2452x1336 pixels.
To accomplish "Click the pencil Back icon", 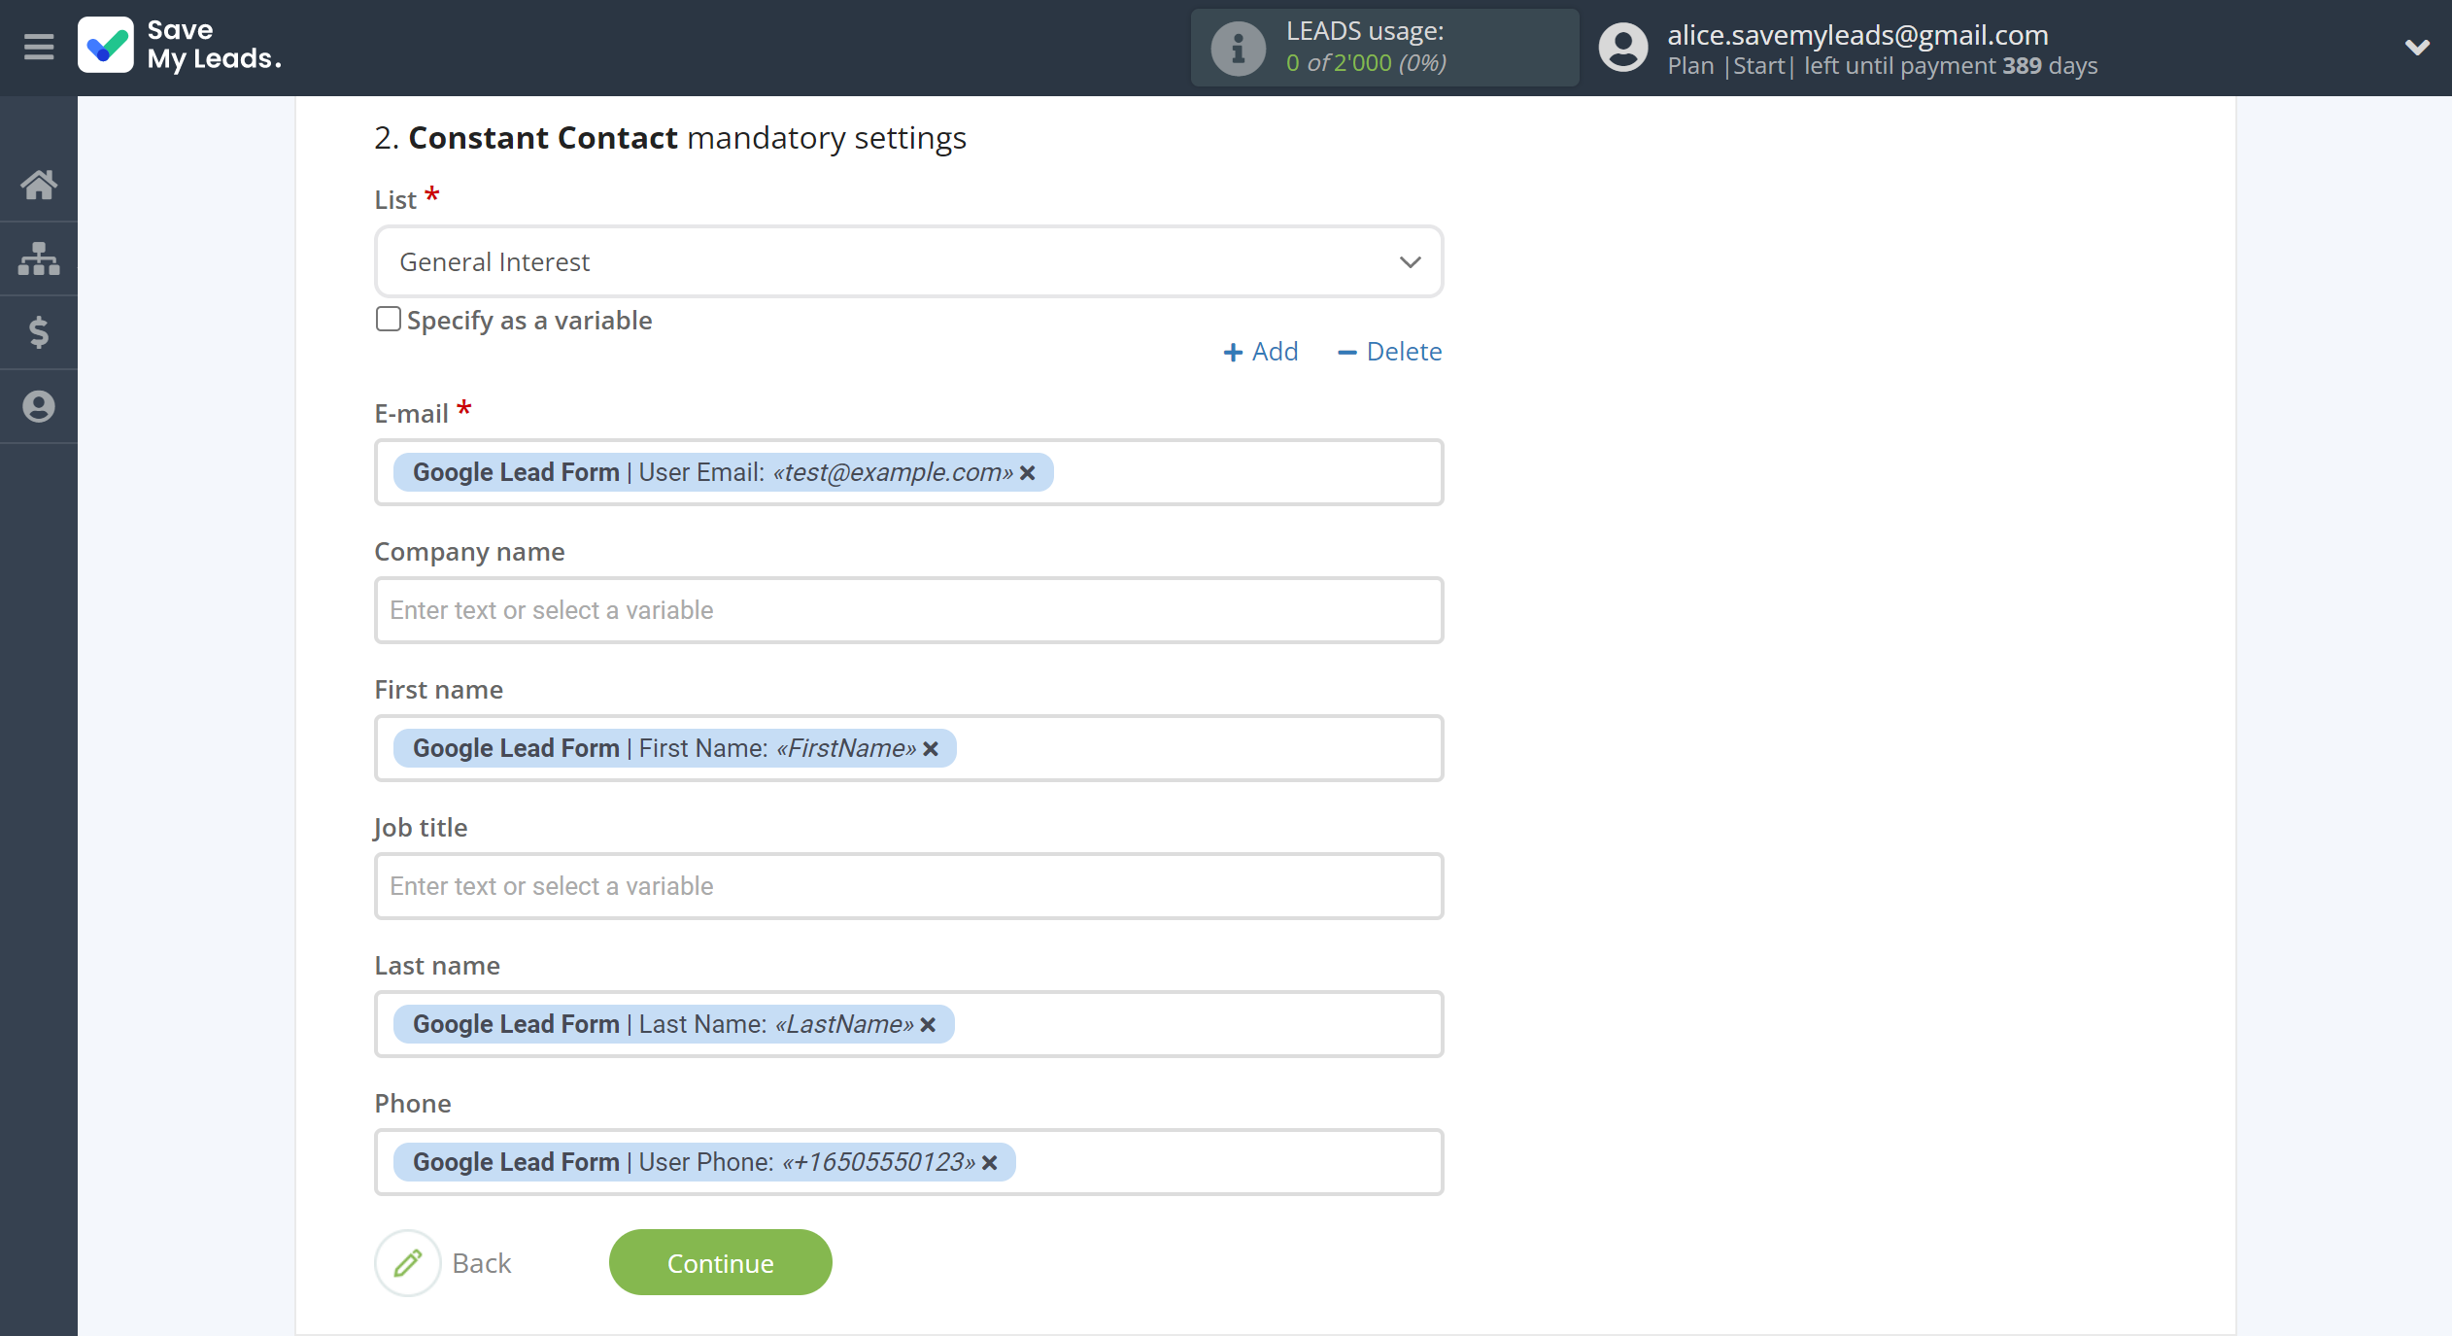I will (408, 1262).
